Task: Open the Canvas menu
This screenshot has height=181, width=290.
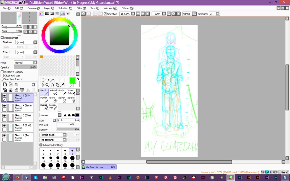Action: click(33, 8)
